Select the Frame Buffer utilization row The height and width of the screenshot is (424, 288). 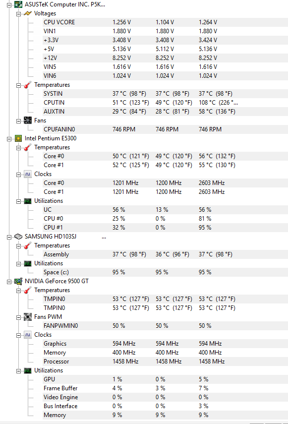pyautogui.click(x=165, y=388)
